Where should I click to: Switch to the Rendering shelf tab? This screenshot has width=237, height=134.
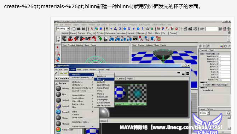(x=141, y=33)
